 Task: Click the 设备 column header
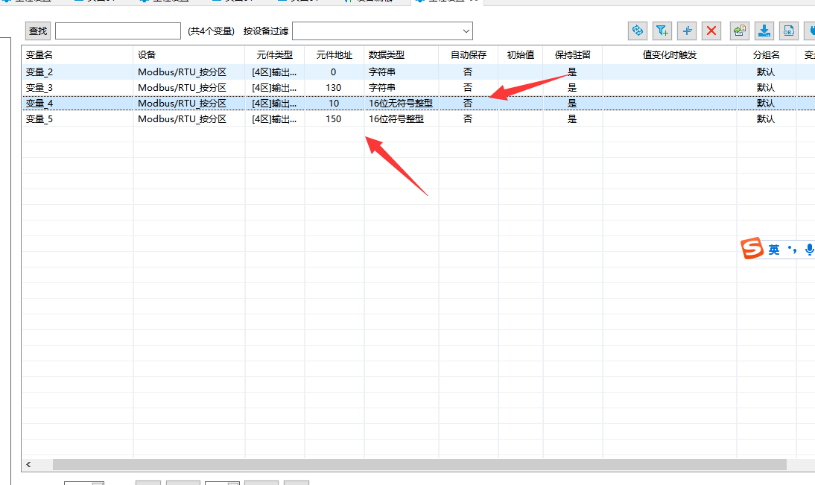[x=188, y=55]
